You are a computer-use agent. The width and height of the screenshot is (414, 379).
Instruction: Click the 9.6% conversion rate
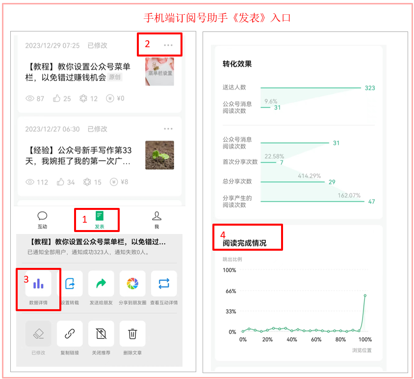[271, 101]
